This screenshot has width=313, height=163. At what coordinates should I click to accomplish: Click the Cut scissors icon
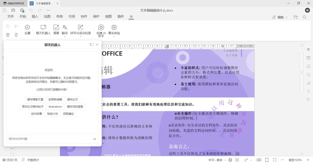(x=16, y=26)
